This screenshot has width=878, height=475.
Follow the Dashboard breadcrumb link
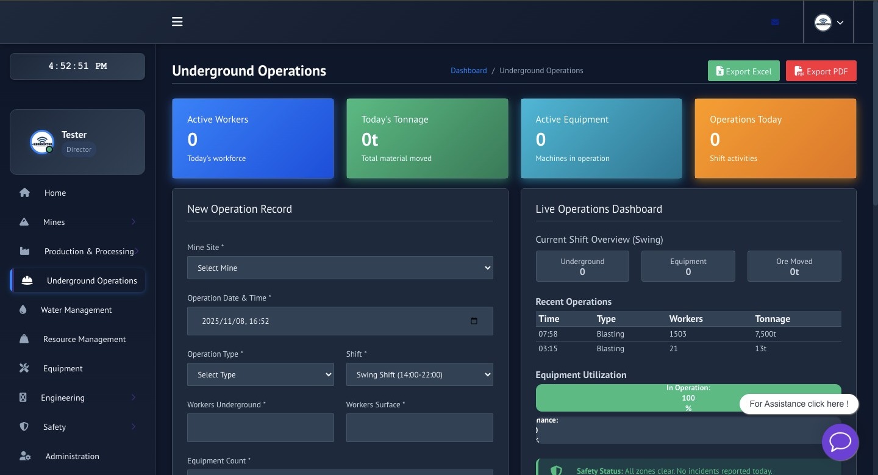click(x=468, y=71)
